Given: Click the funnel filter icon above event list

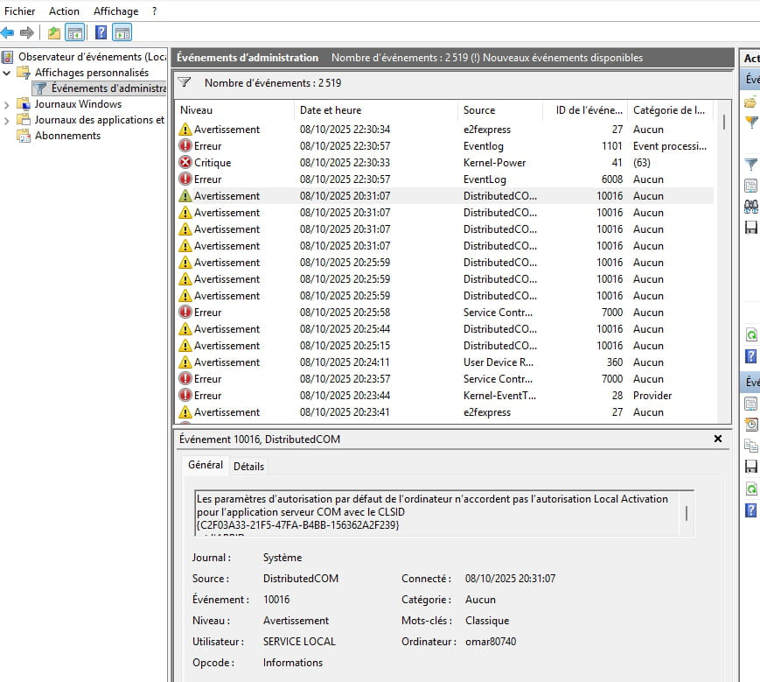Looking at the screenshot, I should (x=185, y=82).
